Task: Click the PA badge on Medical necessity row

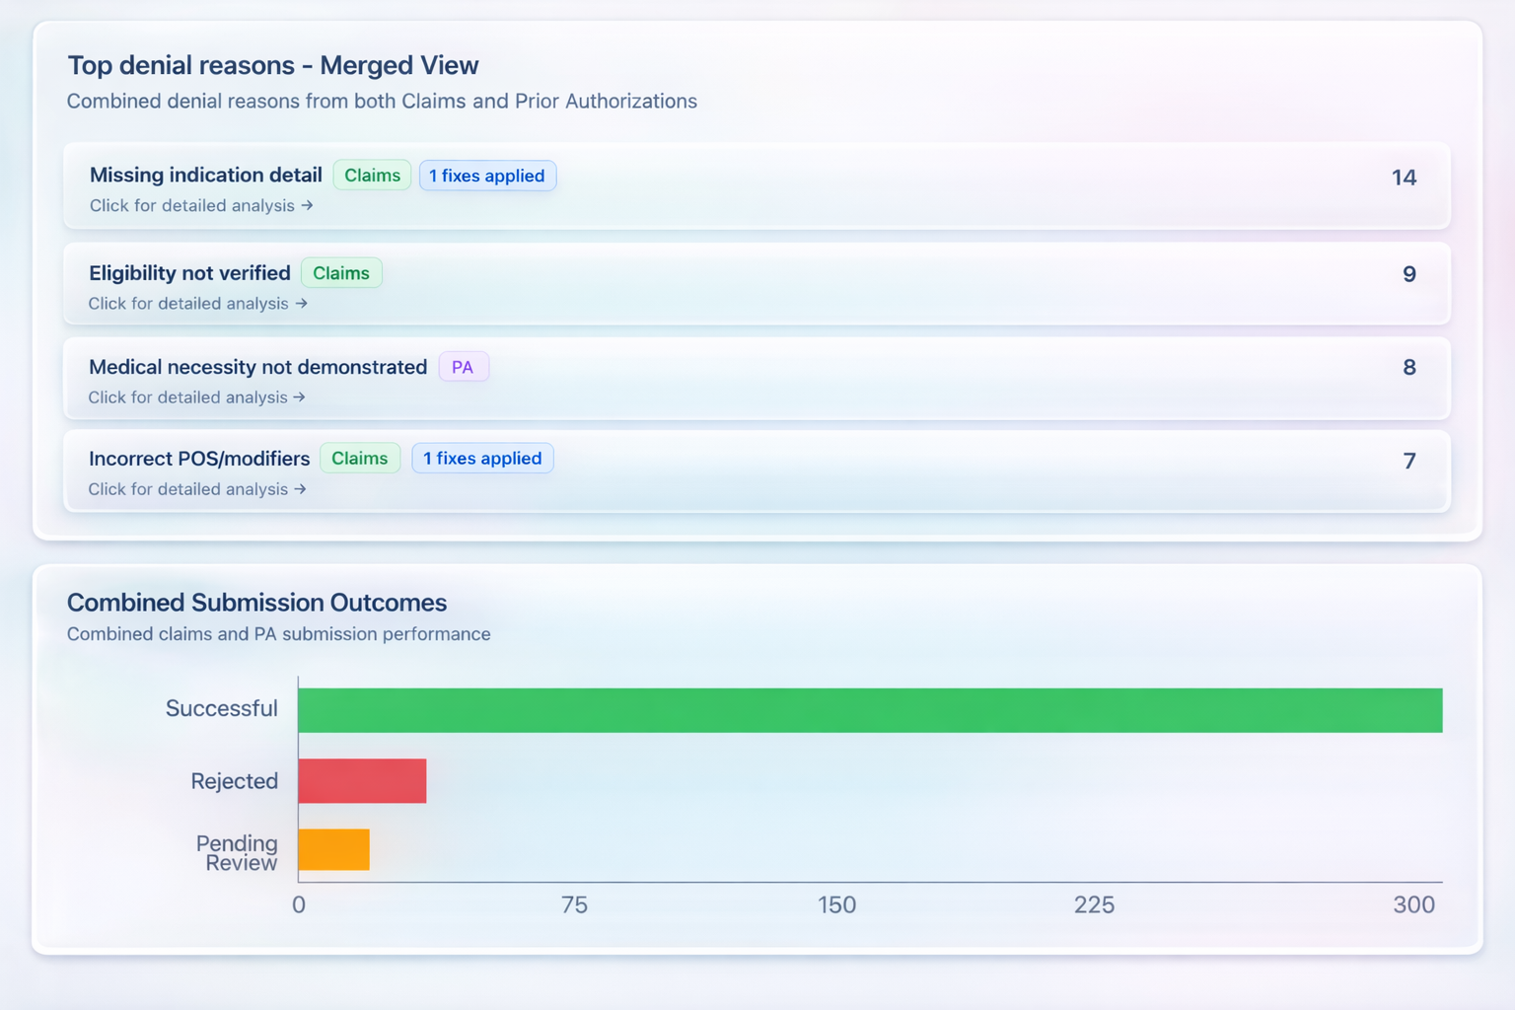Action: tap(464, 366)
